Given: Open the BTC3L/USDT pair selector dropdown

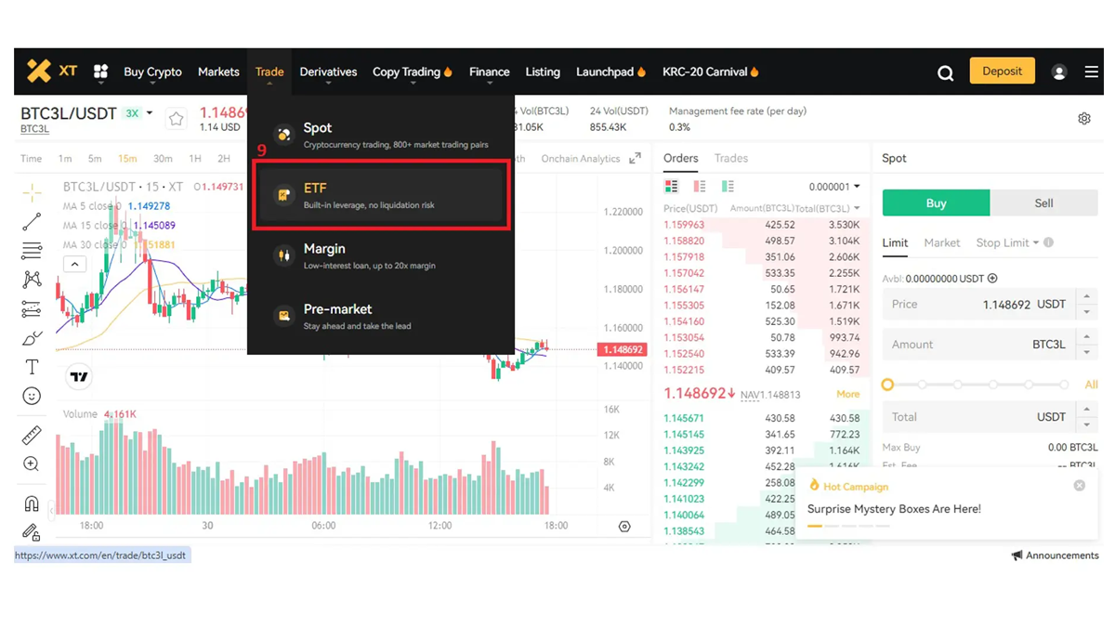Looking at the screenshot, I should [x=150, y=113].
